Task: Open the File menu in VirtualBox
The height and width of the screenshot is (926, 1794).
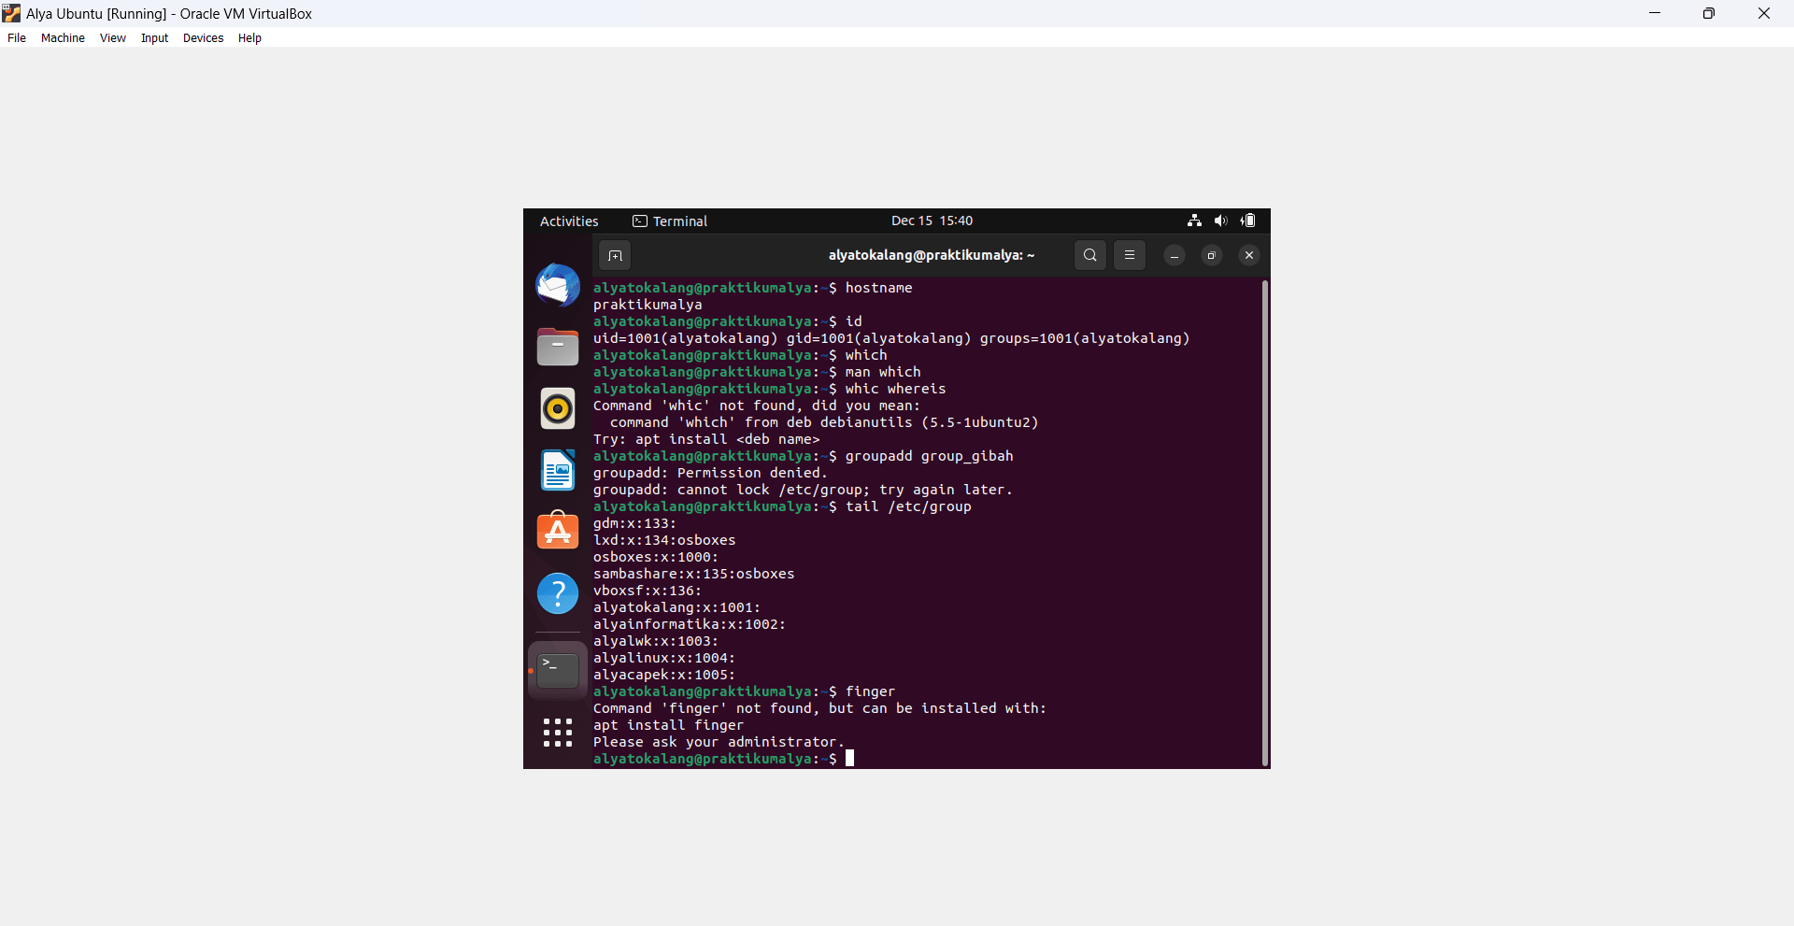Action: tap(17, 38)
